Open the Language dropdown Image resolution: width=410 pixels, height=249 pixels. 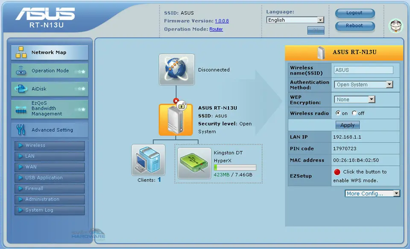point(295,20)
